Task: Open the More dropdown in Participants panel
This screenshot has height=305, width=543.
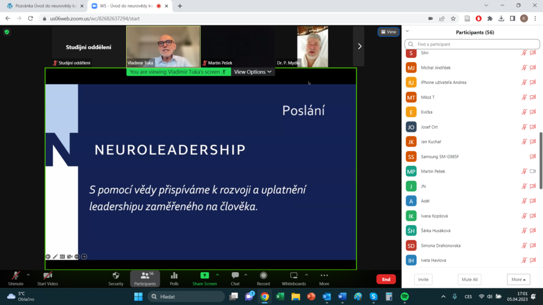Action: (x=519, y=280)
